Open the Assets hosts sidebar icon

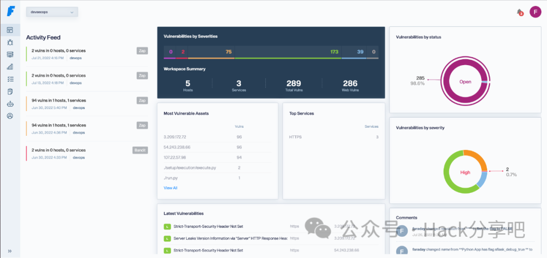10,55
